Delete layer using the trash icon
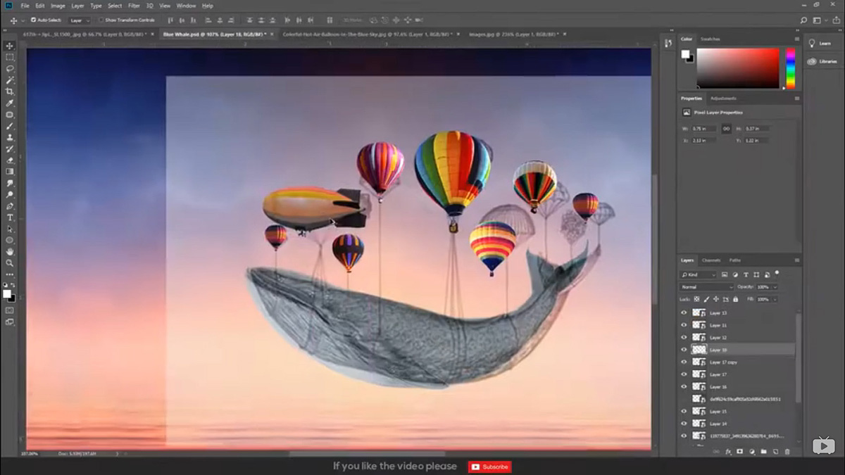The image size is (845, 475). 787,451
